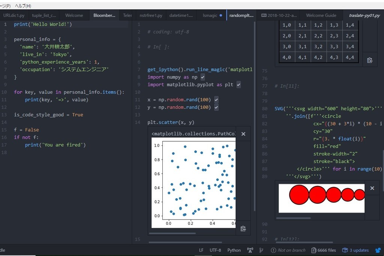The width and height of the screenshot is (384, 256).
Task: Click the "print('Hello World!')" line
Action: [x=43, y=24]
